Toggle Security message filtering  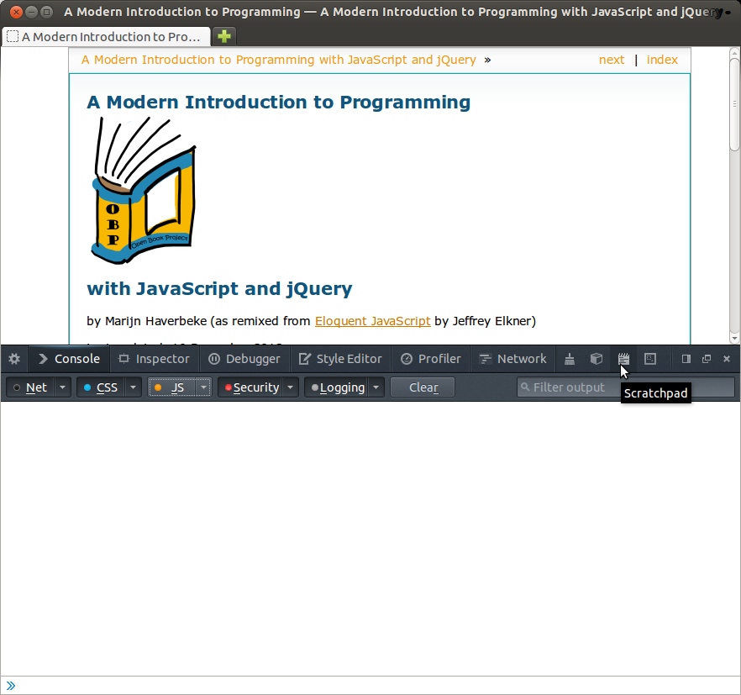click(x=250, y=387)
